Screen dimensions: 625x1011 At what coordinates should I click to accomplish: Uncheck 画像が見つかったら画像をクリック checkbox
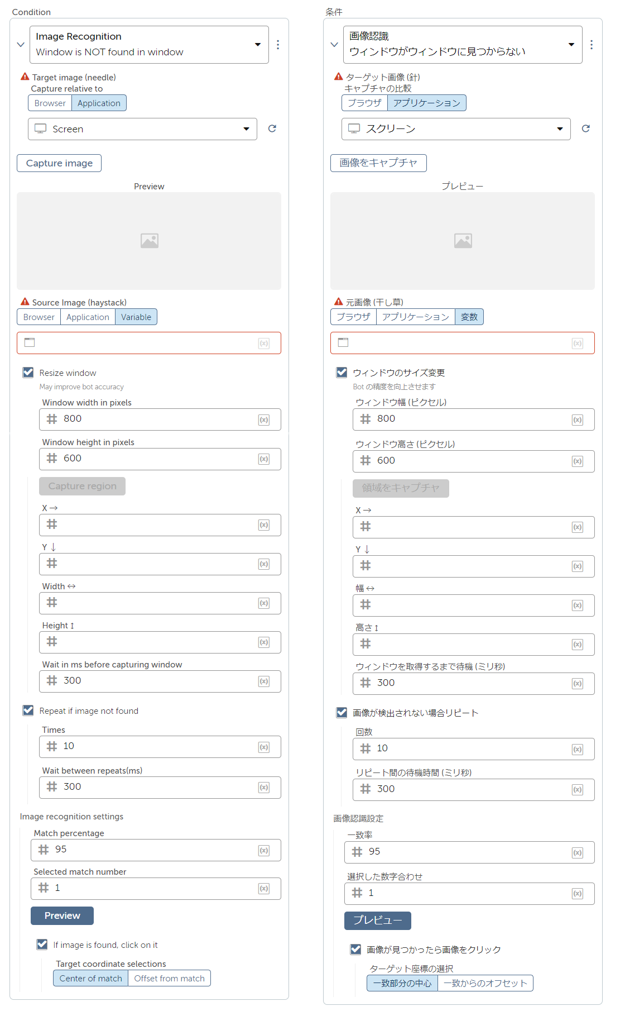point(355,949)
